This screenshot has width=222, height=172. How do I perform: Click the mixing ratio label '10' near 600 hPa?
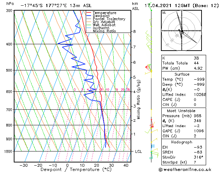point(107,90)
